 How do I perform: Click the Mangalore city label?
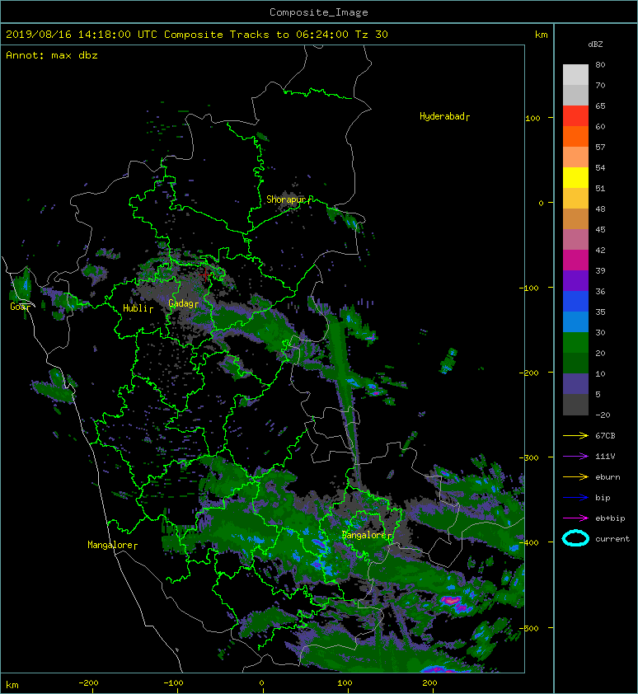coord(112,545)
